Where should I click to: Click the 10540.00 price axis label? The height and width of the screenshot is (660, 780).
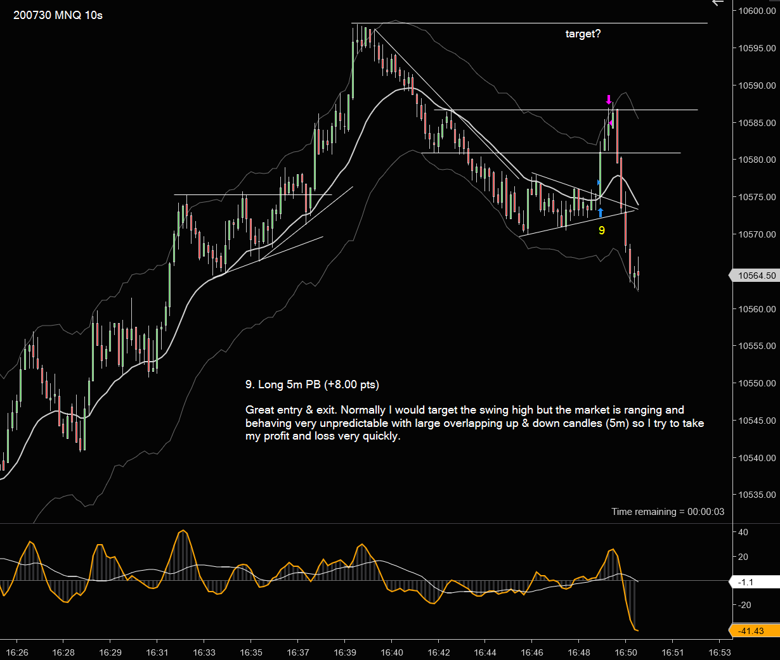[x=757, y=458]
